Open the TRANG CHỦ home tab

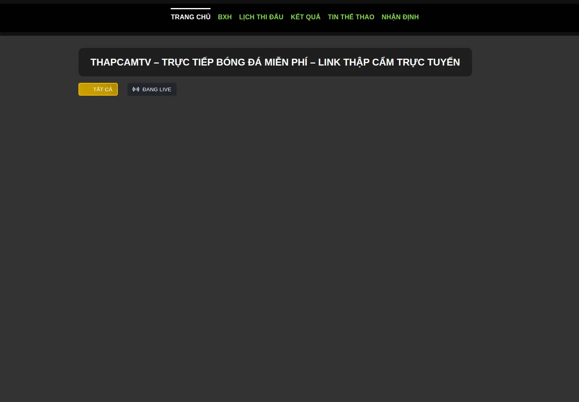click(191, 17)
